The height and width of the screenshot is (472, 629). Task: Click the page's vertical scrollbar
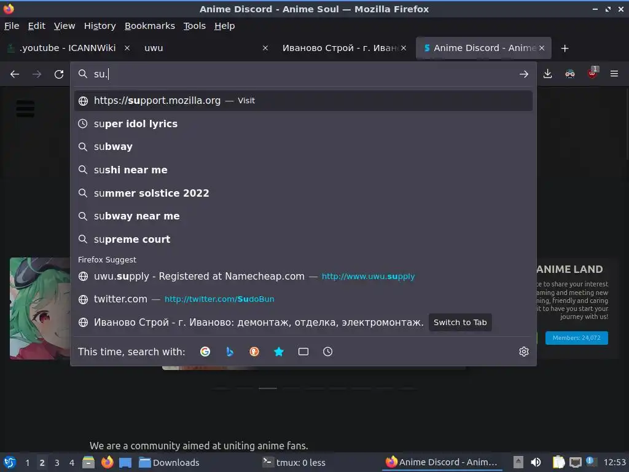coord(627,124)
